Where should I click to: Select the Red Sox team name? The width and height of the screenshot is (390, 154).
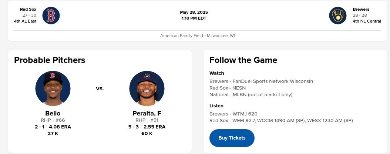[28, 9]
